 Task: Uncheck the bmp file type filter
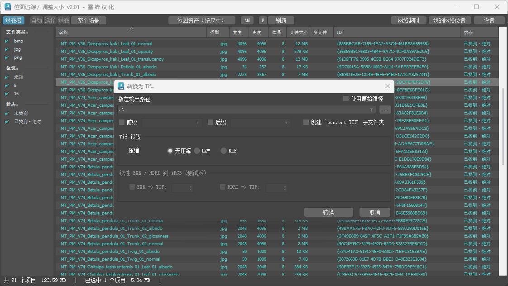point(7,41)
